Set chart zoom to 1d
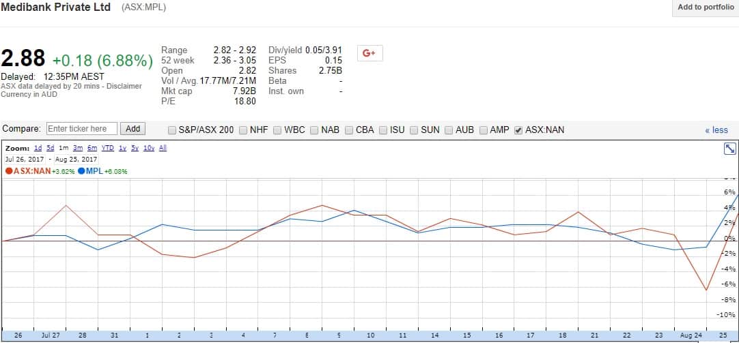Image resolution: width=739 pixels, height=343 pixels. pos(38,148)
